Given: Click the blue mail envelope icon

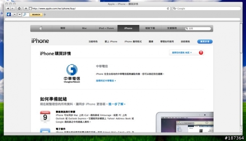Looking at the screenshot, I should coord(45,131).
